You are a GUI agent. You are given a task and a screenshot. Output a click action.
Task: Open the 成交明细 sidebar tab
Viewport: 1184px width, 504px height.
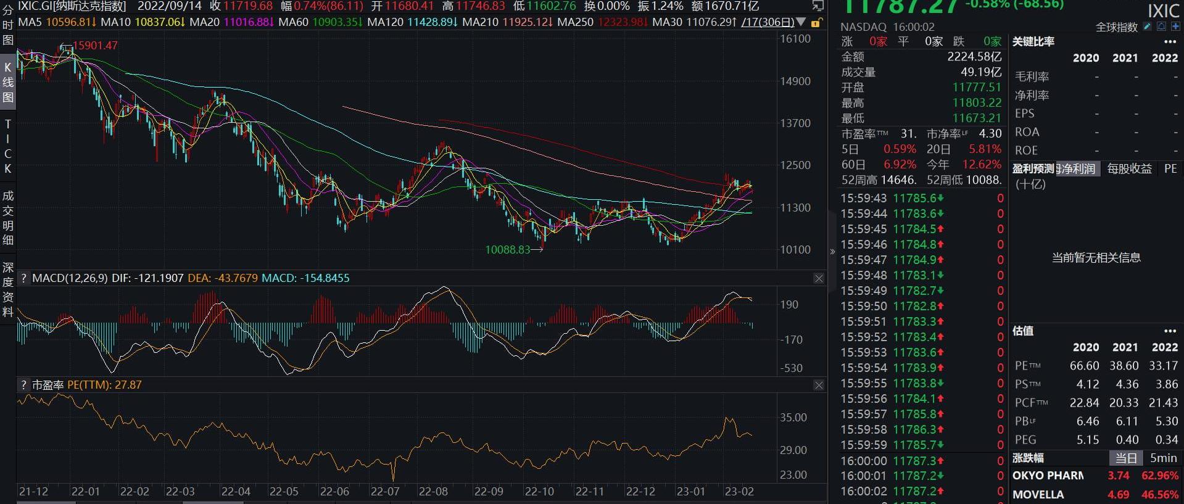(8, 218)
